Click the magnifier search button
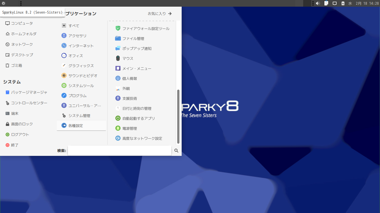 click(x=176, y=151)
